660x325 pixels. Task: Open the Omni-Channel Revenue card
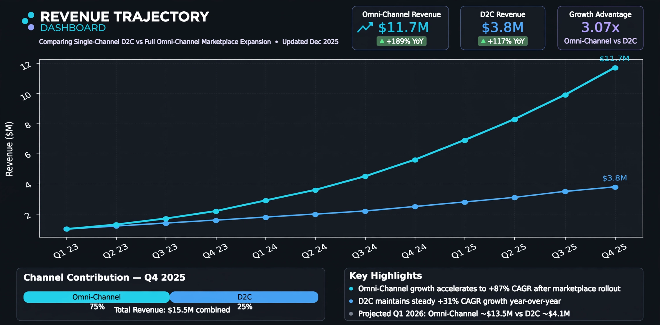[400, 28]
